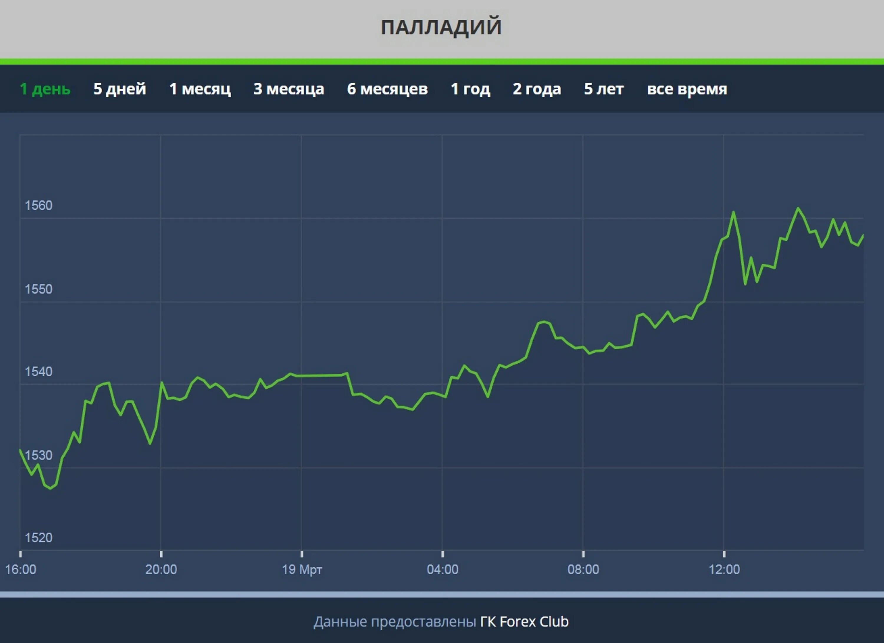Click the '1530' price axis label
This screenshot has width=884, height=643.
[39, 455]
